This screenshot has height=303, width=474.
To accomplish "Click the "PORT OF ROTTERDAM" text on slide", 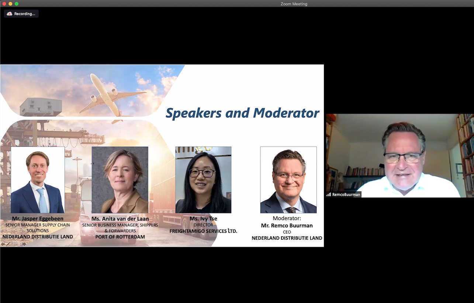I will point(120,237).
